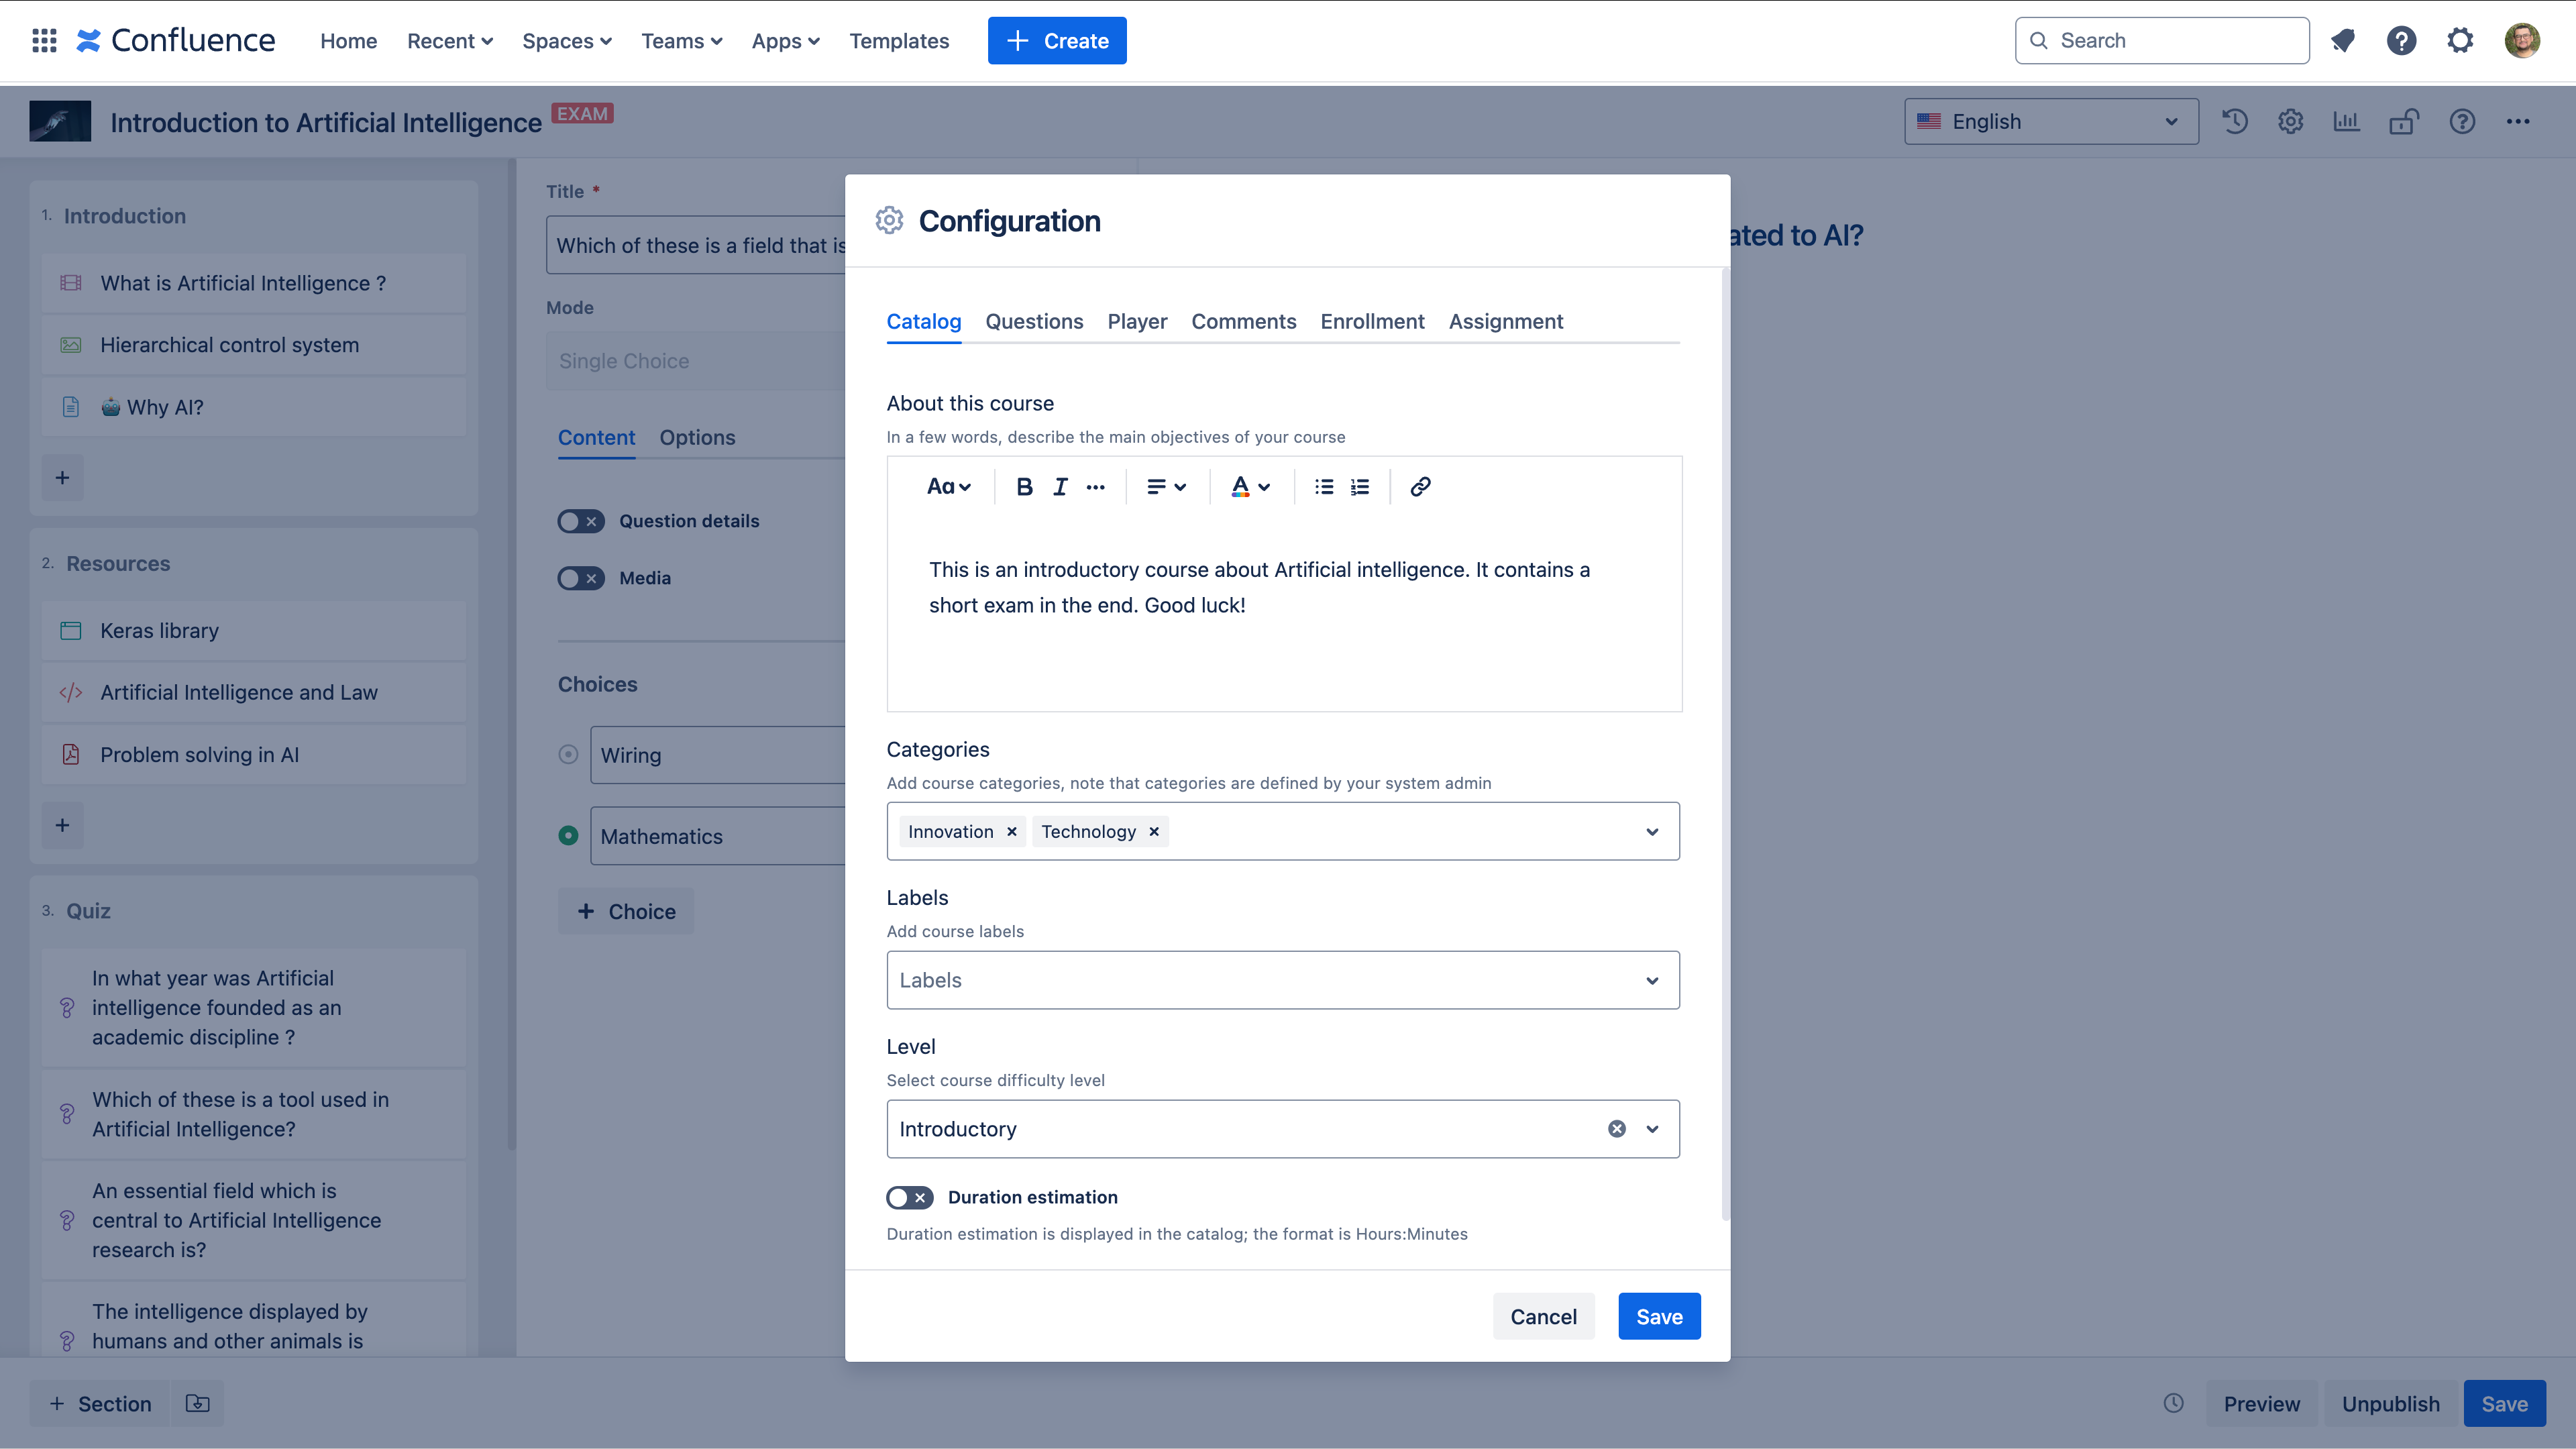Image resolution: width=2576 pixels, height=1449 pixels.
Task: Open the Spaces menu
Action: (567, 41)
